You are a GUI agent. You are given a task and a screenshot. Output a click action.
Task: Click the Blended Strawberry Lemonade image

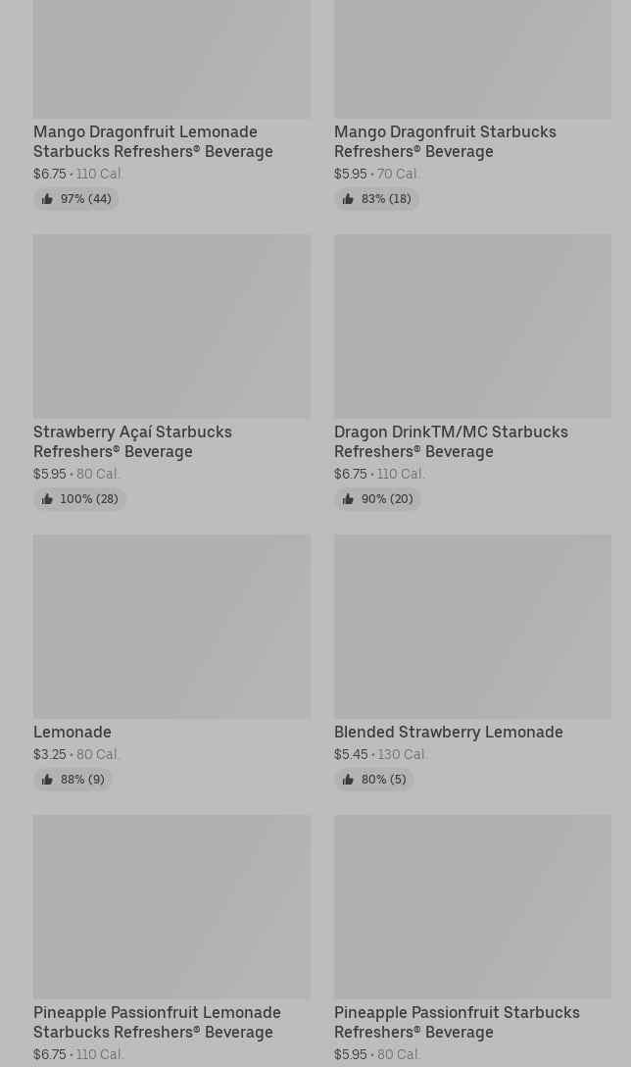pyautogui.click(x=472, y=626)
